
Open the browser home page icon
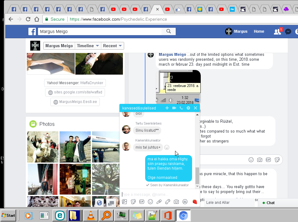click(x=37, y=19)
